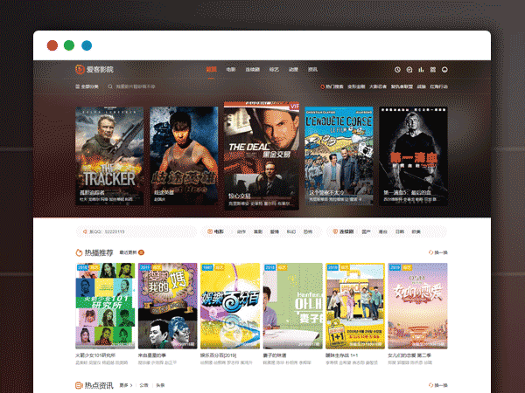Select the 电影 navigation tab
525x393 pixels.
tap(230, 69)
